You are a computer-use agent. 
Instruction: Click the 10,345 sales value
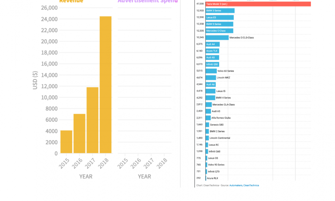200,38
